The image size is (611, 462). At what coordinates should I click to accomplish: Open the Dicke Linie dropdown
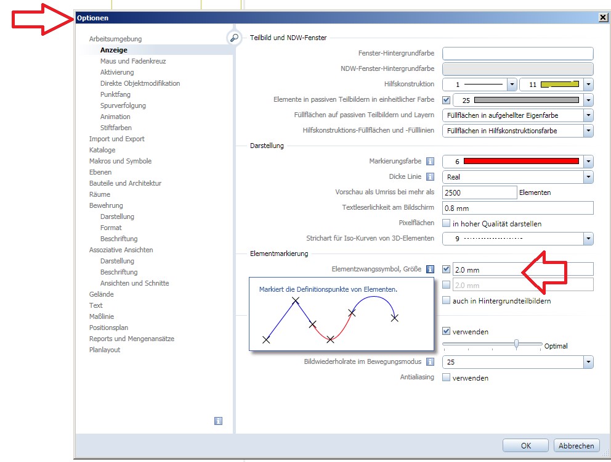coord(588,177)
